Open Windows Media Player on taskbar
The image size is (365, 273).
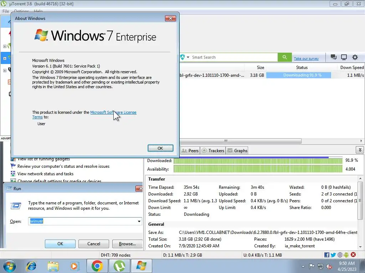coord(74,266)
